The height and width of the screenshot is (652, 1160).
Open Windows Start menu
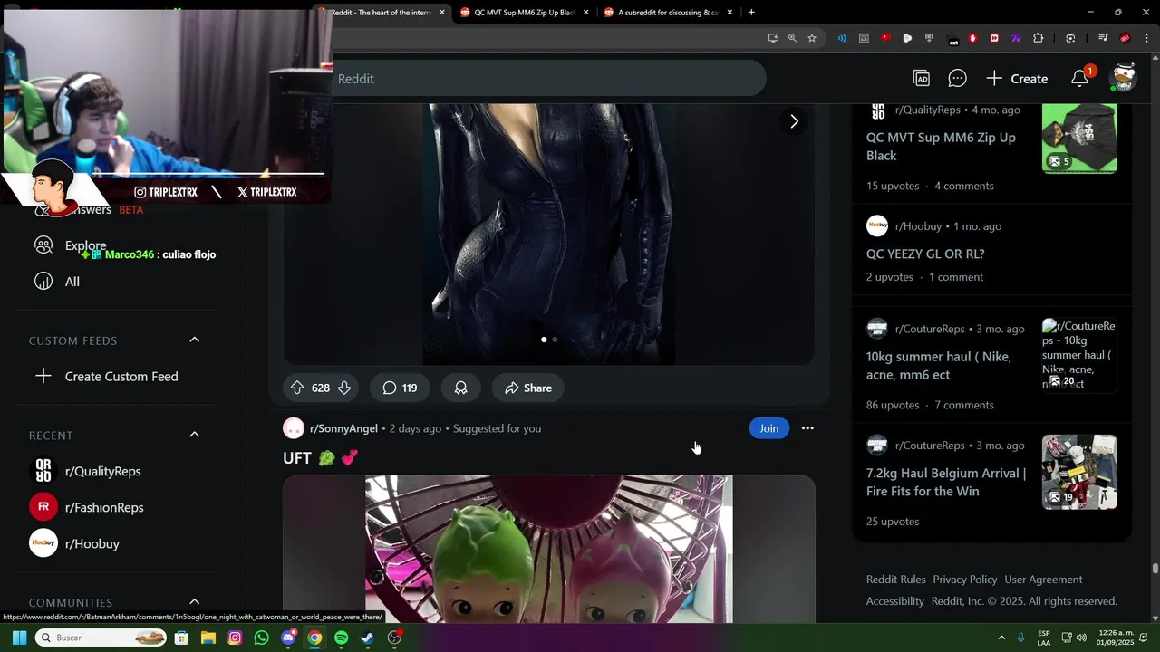[x=19, y=638]
